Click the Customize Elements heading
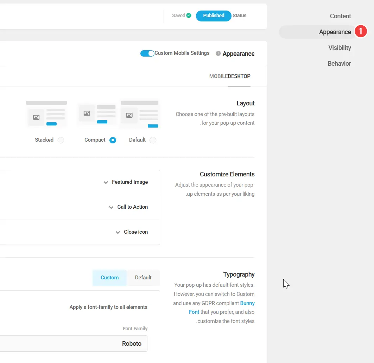Image resolution: width=374 pixels, height=363 pixels. tap(227, 174)
